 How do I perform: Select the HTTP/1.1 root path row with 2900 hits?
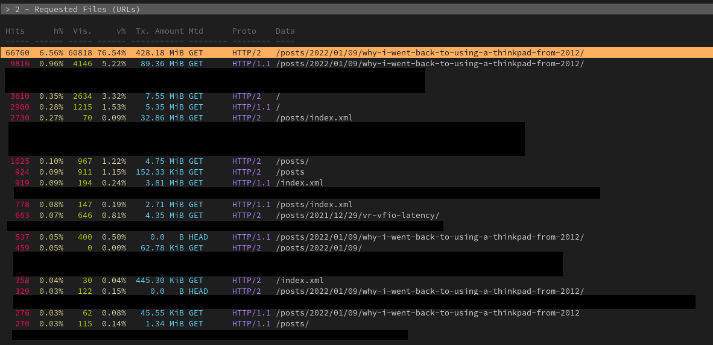click(x=277, y=107)
